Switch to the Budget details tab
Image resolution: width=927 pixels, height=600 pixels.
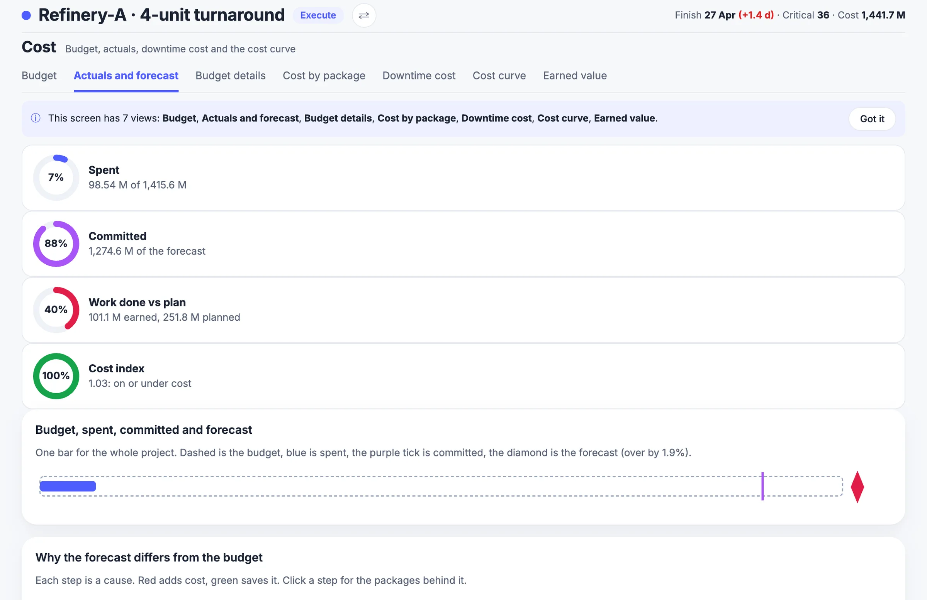pyautogui.click(x=231, y=76)
